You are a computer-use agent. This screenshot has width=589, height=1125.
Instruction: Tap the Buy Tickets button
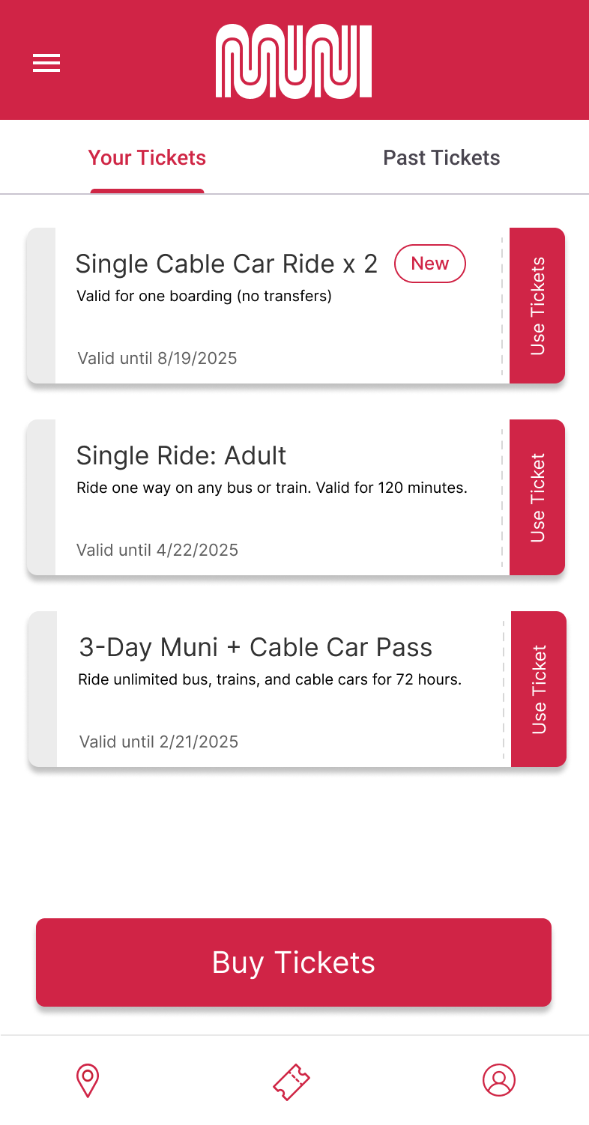pos(294,962)
